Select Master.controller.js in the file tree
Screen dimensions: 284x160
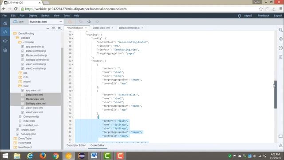pos(36,55)
